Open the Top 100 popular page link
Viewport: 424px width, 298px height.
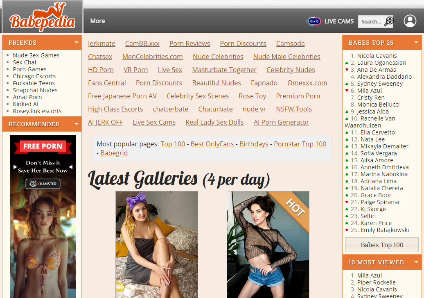173,144
